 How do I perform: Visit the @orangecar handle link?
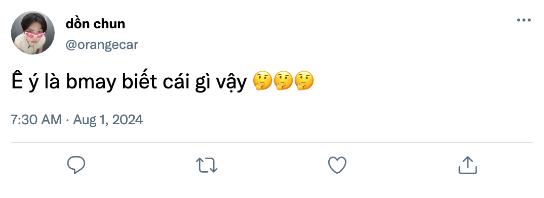(x=102, y=44)
